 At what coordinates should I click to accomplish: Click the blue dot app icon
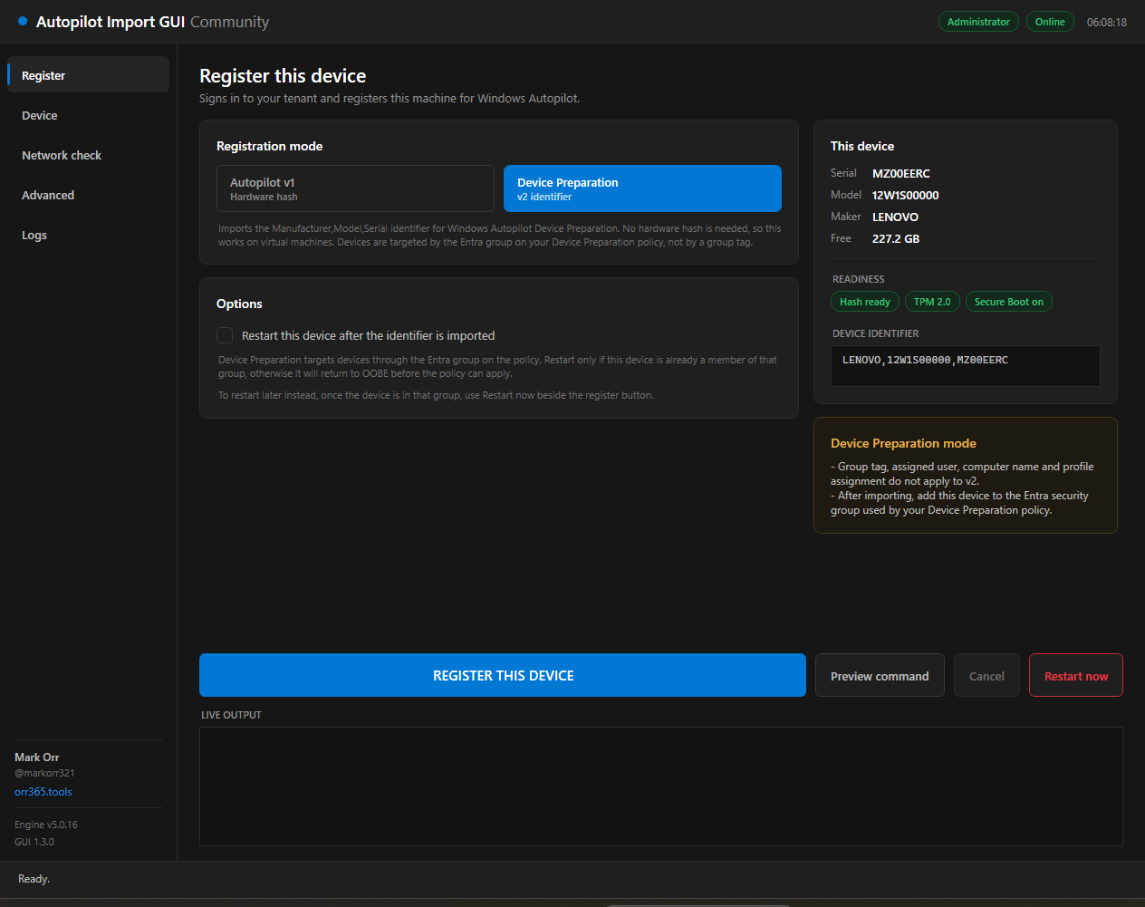tap(23, 21)
